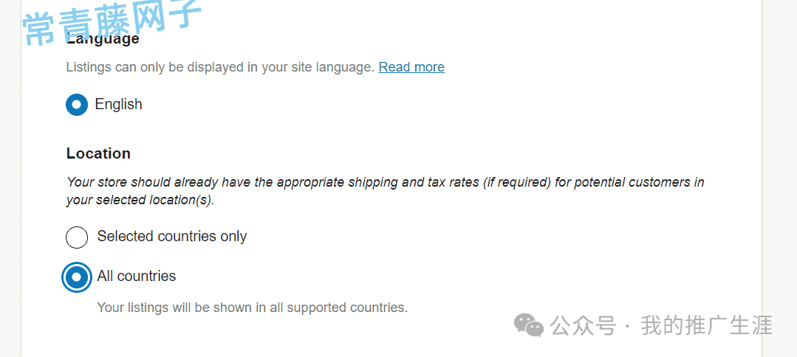Open the Read more link
797x357 pixels.
click(x=411, y=67)
